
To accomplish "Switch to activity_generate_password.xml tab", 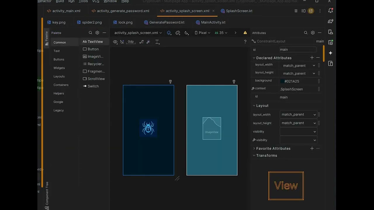I will (x=120, y=11).
